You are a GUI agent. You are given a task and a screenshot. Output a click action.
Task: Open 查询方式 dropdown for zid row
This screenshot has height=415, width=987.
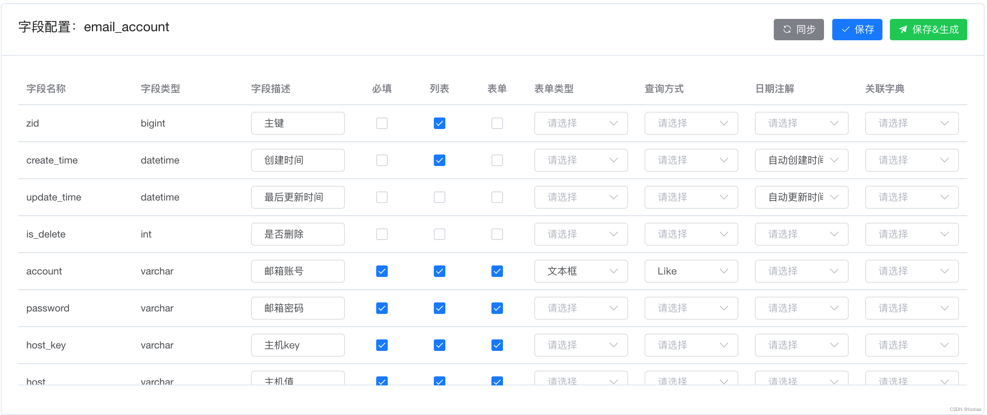point(691,123)
